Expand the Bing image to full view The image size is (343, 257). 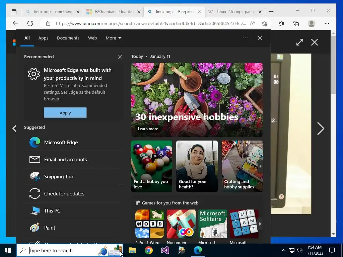(300, 42)
